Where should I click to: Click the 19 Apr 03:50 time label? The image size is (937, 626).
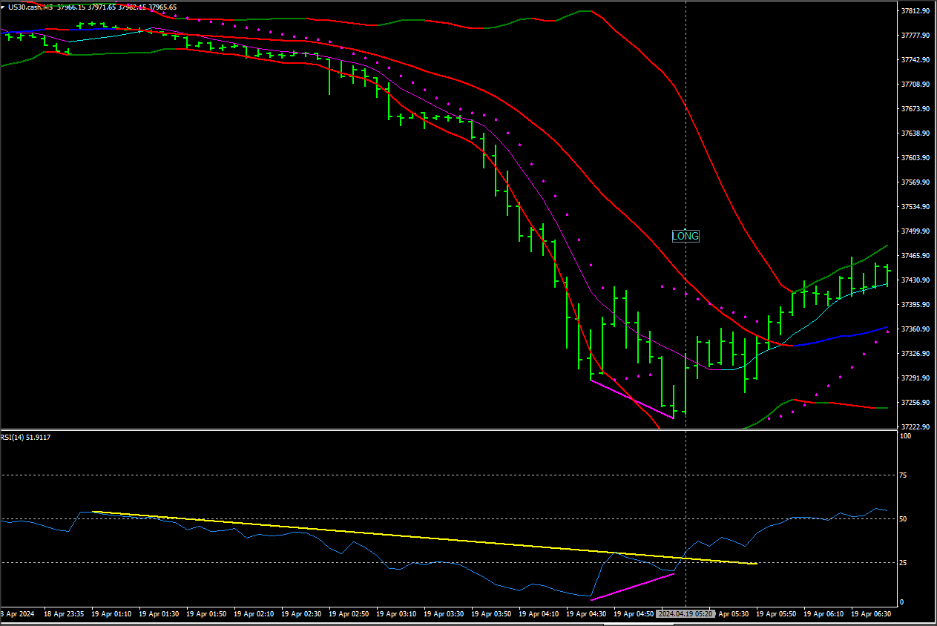coord(491,614)
